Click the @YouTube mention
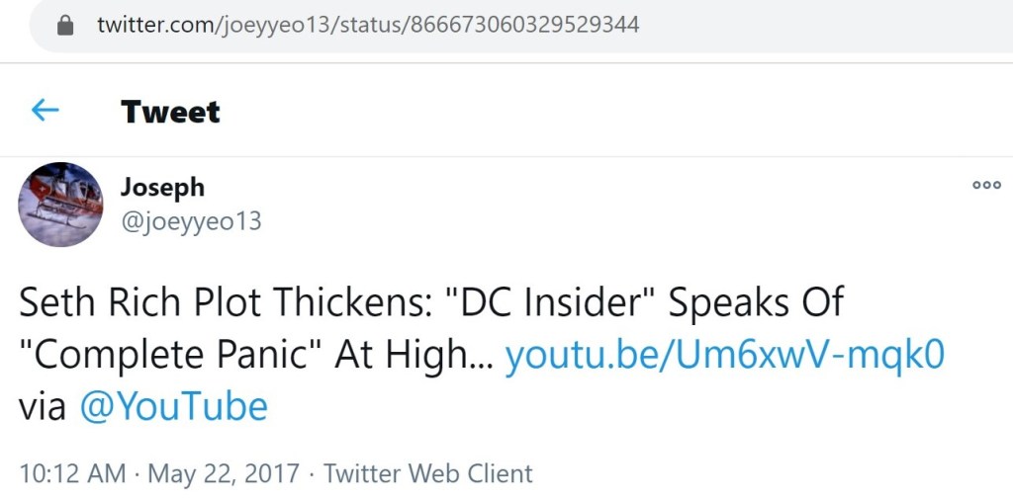Image resolution: width=1013 pixels, height=503 pixels. point(173,406)
